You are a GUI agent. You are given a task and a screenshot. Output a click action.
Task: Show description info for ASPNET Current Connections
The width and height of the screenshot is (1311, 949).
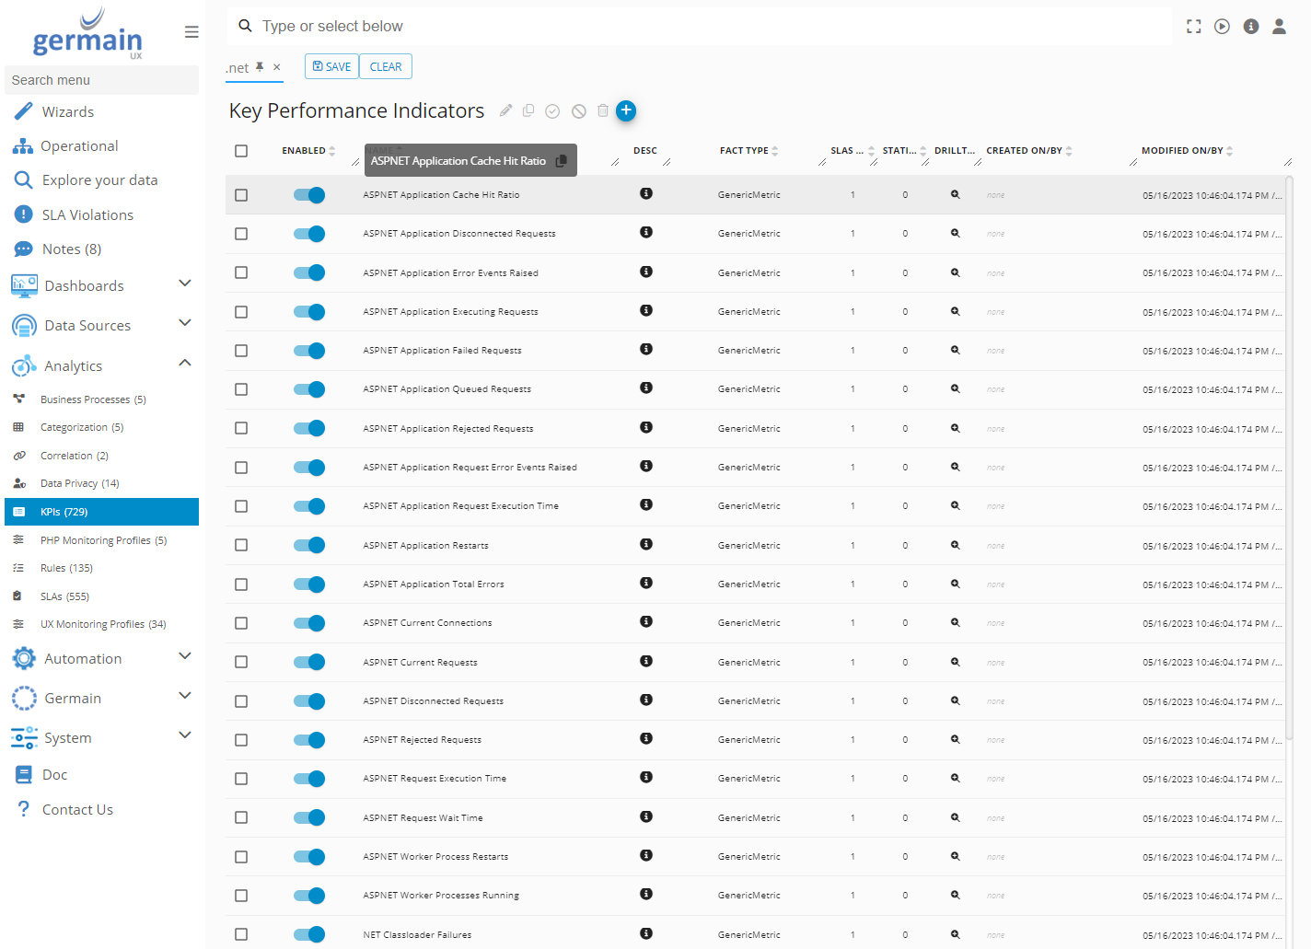[x=646, y=622]
